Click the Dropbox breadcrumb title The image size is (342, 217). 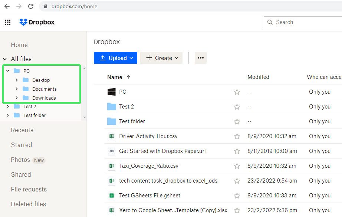point(107,42)
